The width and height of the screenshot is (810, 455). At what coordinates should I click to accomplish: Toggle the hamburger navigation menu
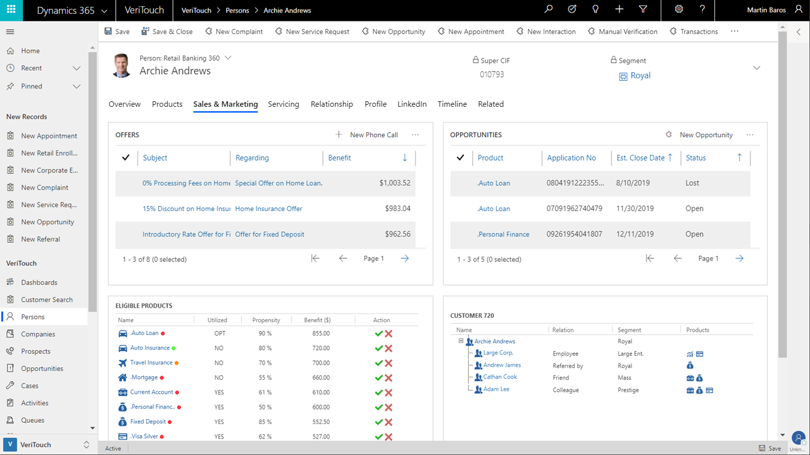[10, 32]
